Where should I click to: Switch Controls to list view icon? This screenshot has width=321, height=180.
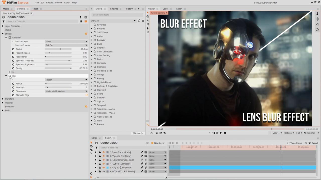81,21
